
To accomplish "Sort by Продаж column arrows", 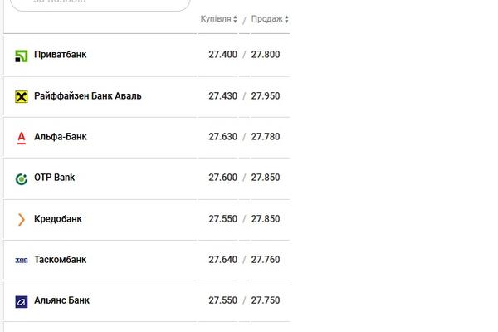I will [x=286, y=19].
